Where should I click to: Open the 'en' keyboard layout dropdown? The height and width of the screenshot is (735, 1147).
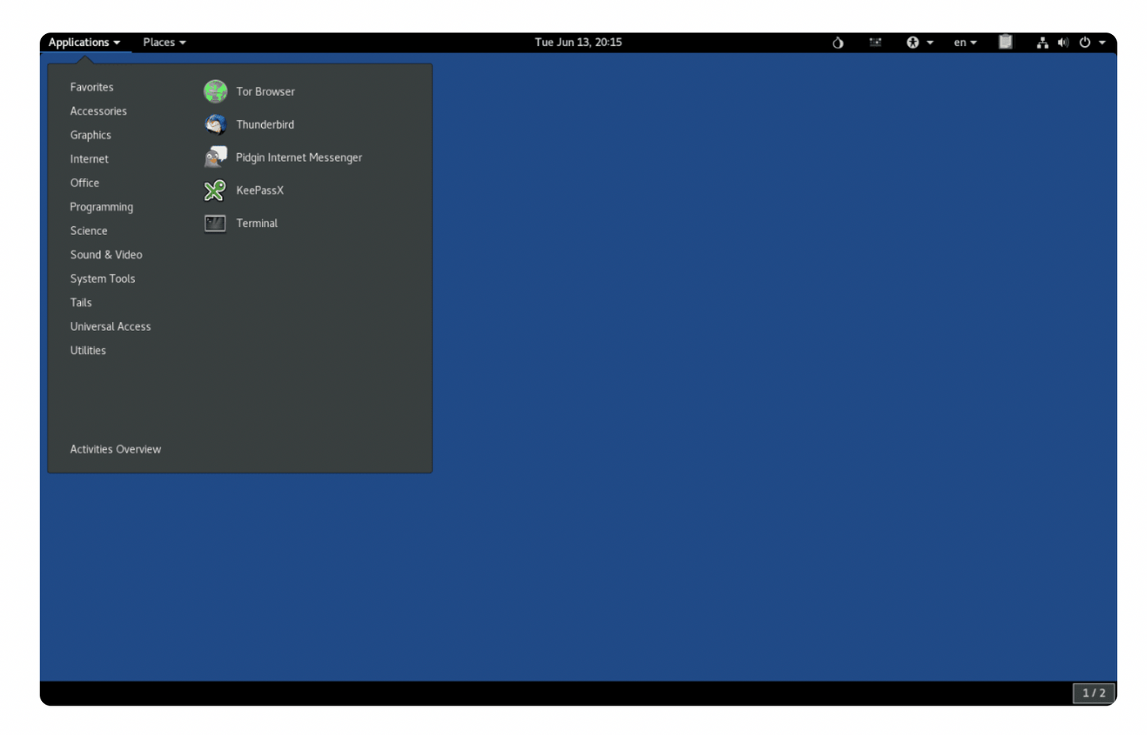pos(964,43)
